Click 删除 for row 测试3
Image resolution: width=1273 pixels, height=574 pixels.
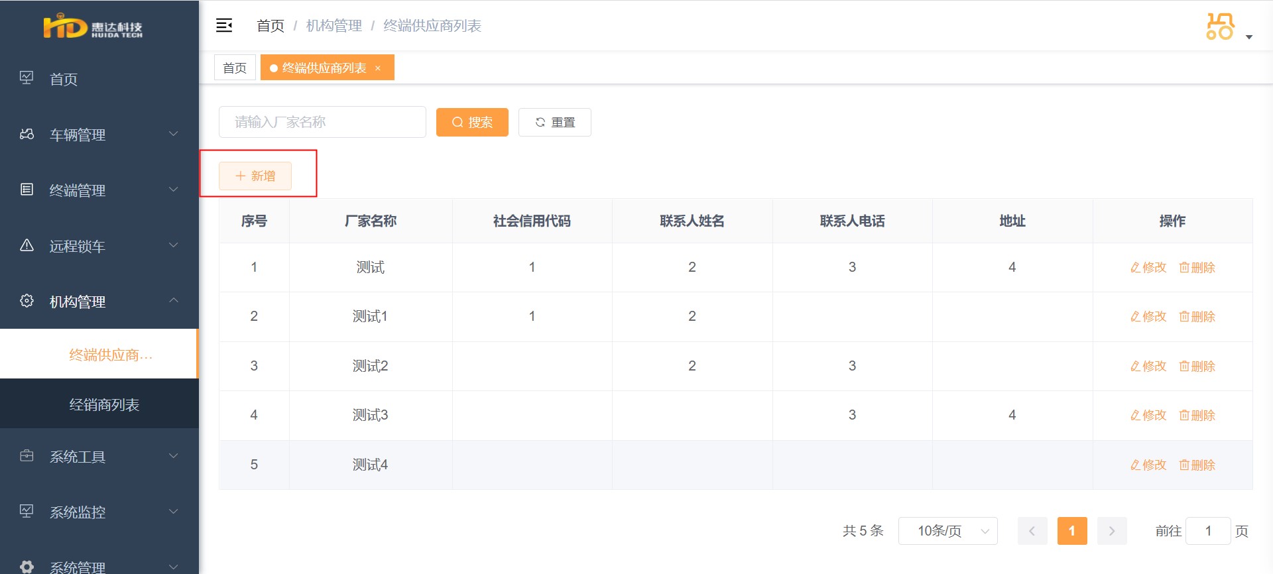click(x=1197, y=415)
